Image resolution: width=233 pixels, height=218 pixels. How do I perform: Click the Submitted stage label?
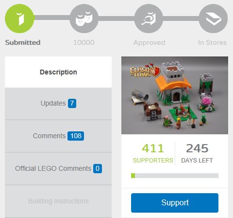tap(23, 42)
